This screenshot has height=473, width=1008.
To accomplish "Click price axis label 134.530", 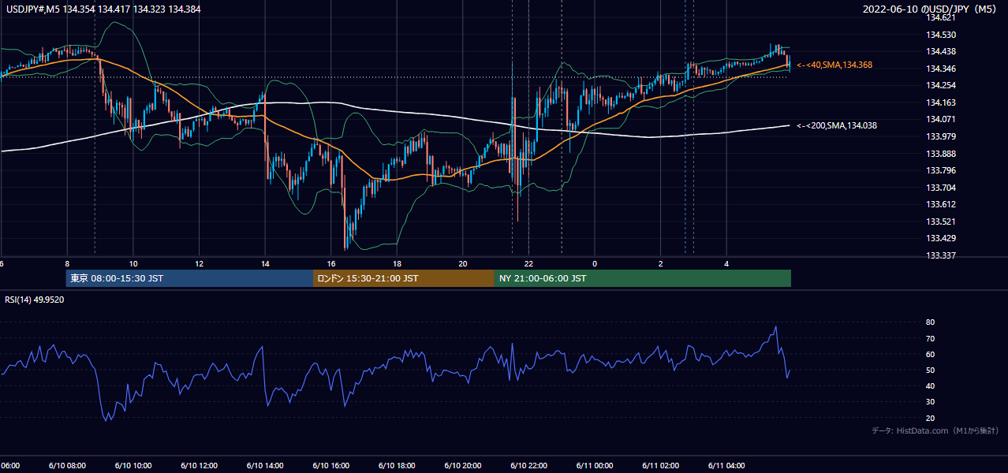I will coord(940,35).
